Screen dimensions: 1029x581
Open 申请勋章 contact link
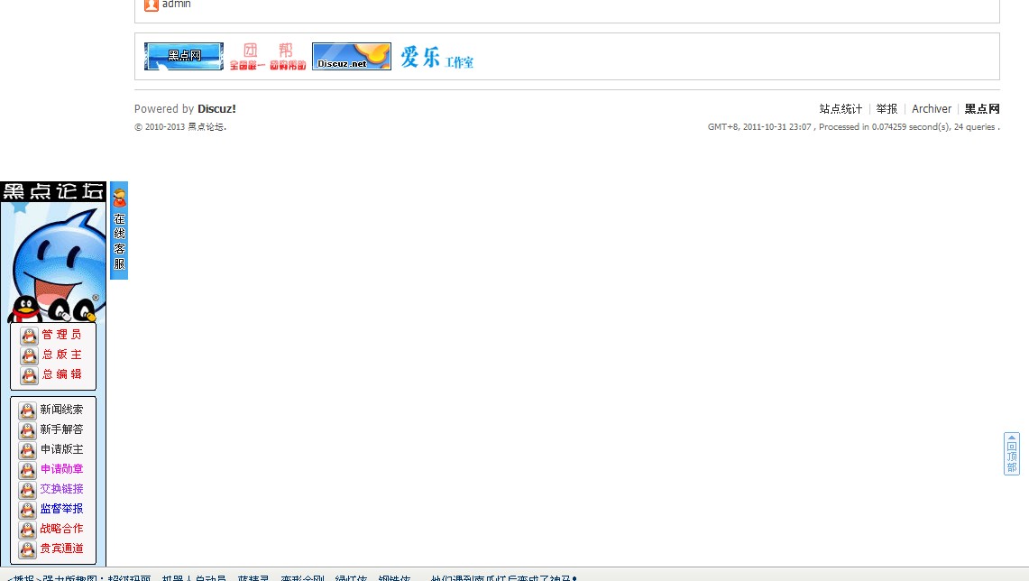pos(61,469)
